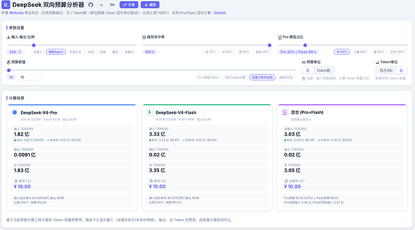Apply the 1个小目标Token budget preset
The height and width of the screenshot is (230, 415).
pyautogui.click(x=207, y=78)
